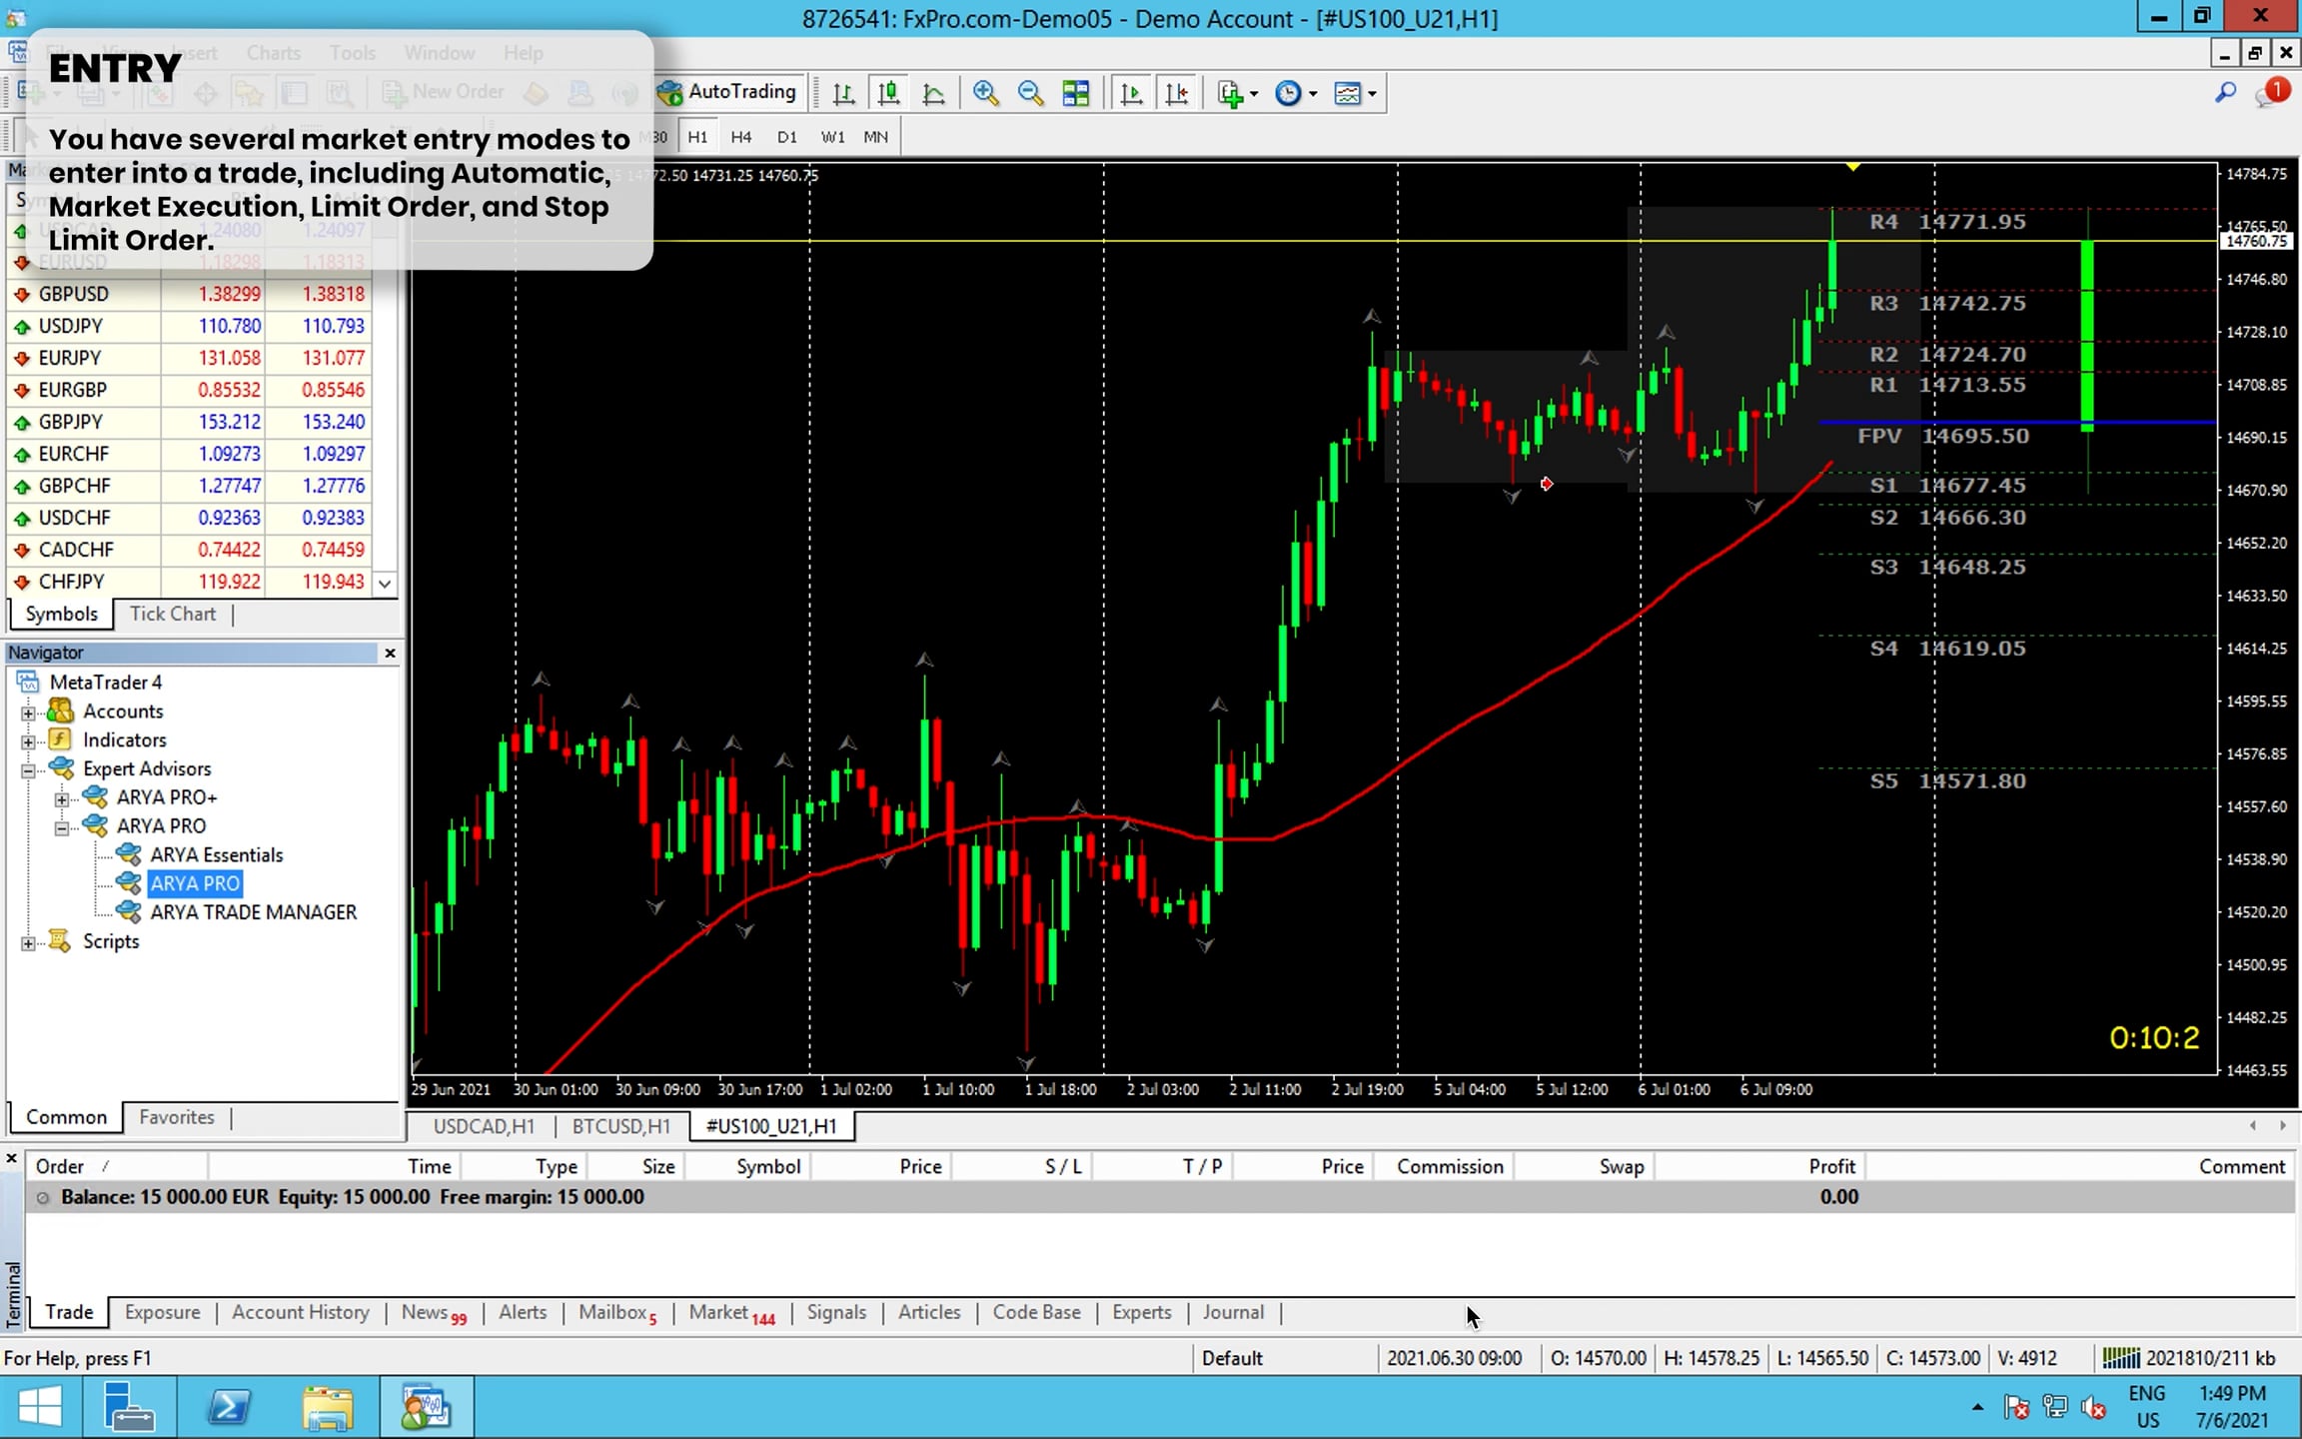Switch chart to bar chart mode
Screen dimensions: 2302x1439
(843, 93)
